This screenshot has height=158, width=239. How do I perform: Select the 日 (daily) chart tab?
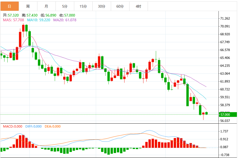pyautogui.click(x=9, y=6)
